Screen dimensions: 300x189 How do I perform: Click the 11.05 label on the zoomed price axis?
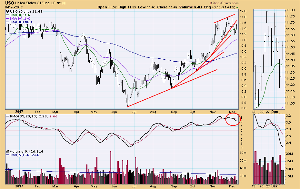click(291, 104)
